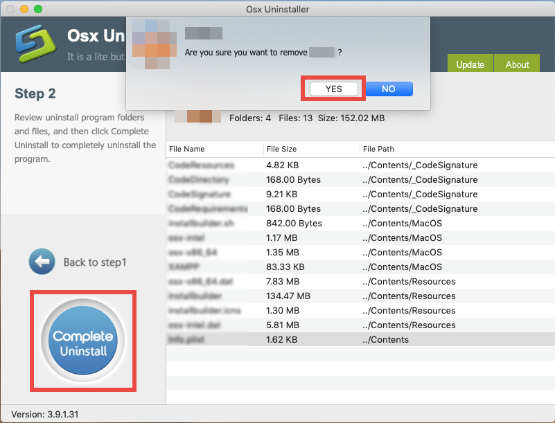Confirm removal by clicking YES

click(333, 89)
